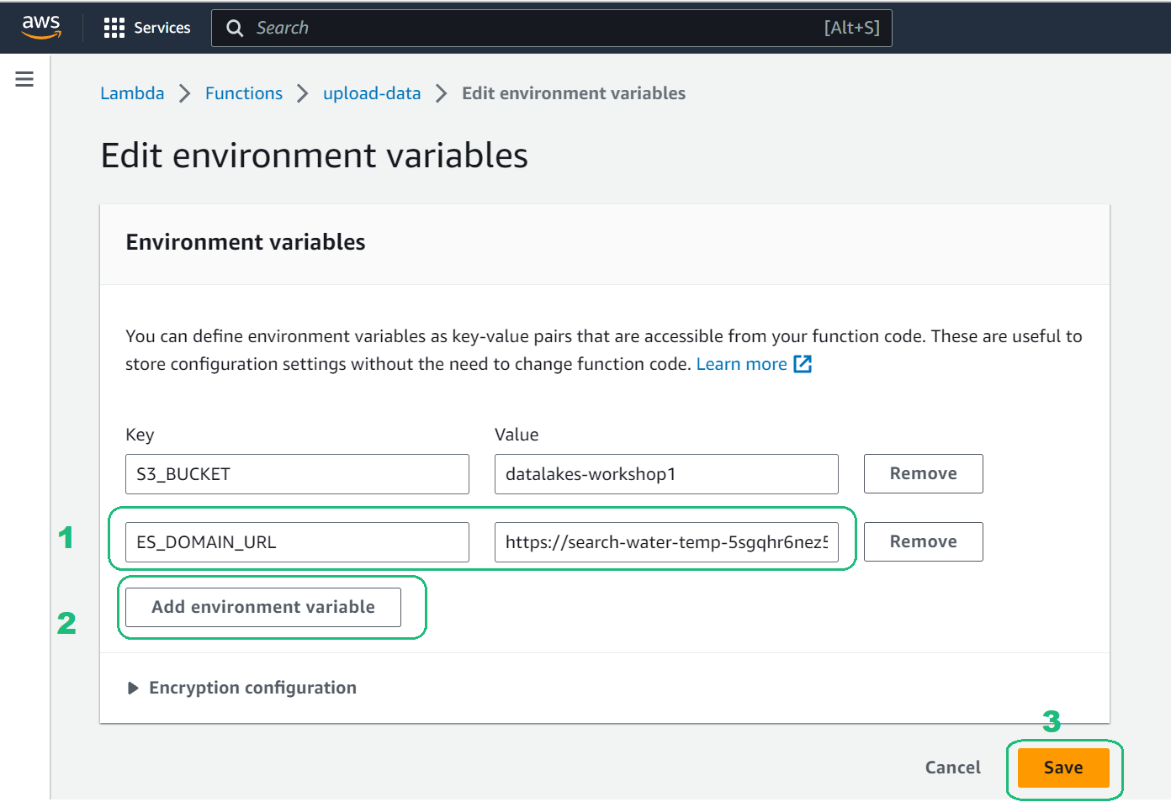
Task: Remove the ES_DOMAIN_URL variable
Action: [x=923, y=541]
